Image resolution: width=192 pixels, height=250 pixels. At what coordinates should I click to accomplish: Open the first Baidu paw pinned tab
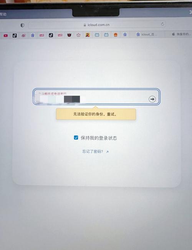33,35
